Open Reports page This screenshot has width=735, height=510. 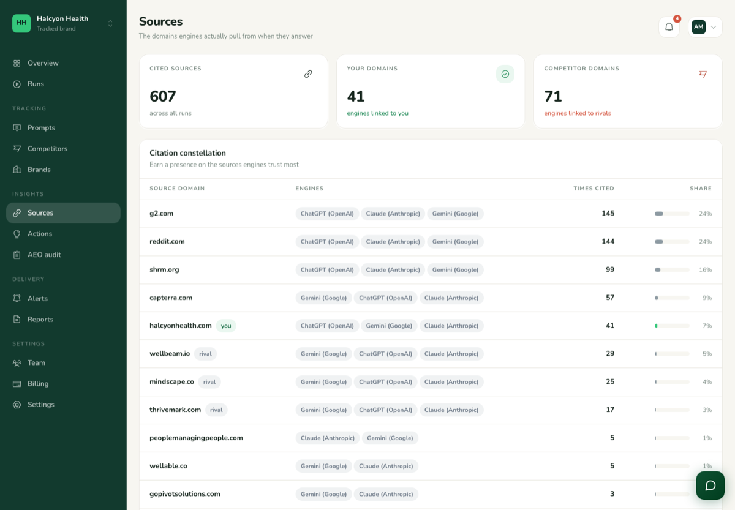63,320
